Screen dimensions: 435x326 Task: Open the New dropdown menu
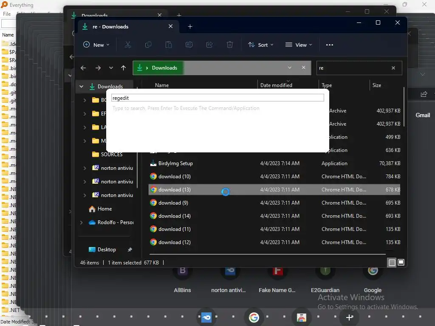[96, 45]
